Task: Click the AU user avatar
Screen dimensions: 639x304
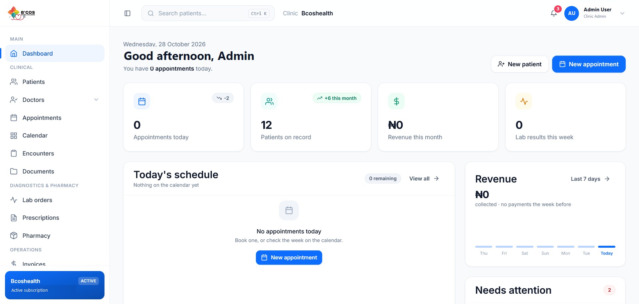Action: [x=572, y=13]
